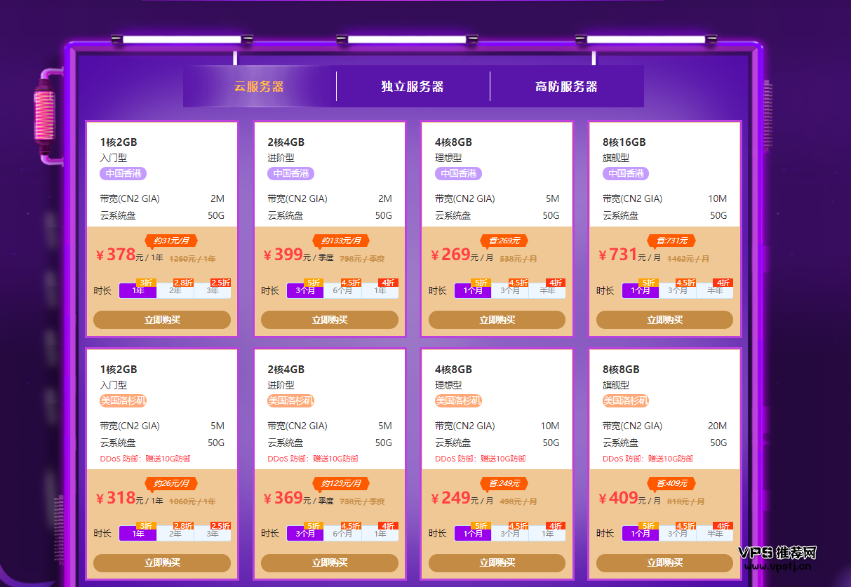
Task: Select 3个月 duration on the 8核16GB card
Action: pos(678,290)
